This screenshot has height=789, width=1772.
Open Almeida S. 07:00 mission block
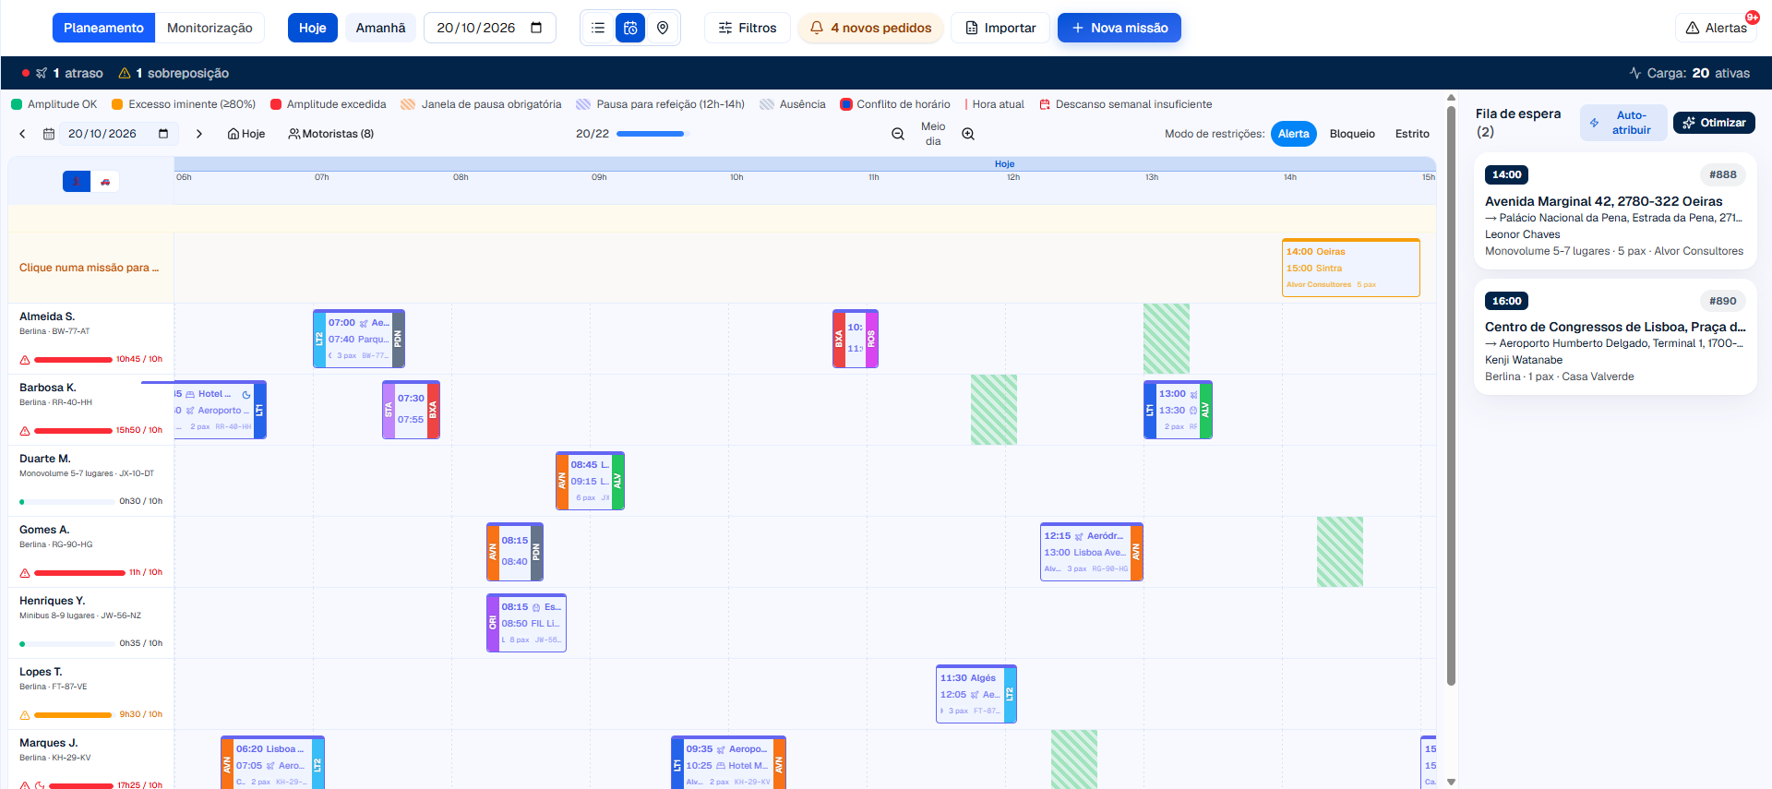pos(359,339)
